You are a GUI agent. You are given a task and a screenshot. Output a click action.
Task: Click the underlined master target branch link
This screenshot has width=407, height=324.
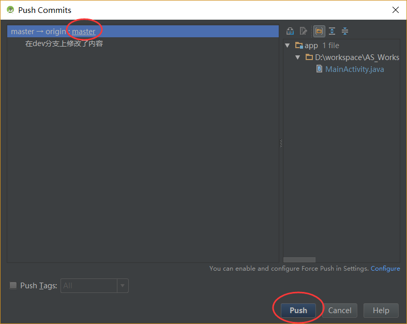pyautogui.click(x=84, y=32)
